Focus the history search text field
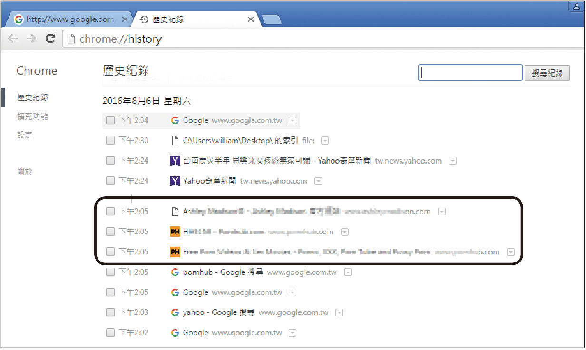This screenshot has height=350, width=586. click(470, 73)
